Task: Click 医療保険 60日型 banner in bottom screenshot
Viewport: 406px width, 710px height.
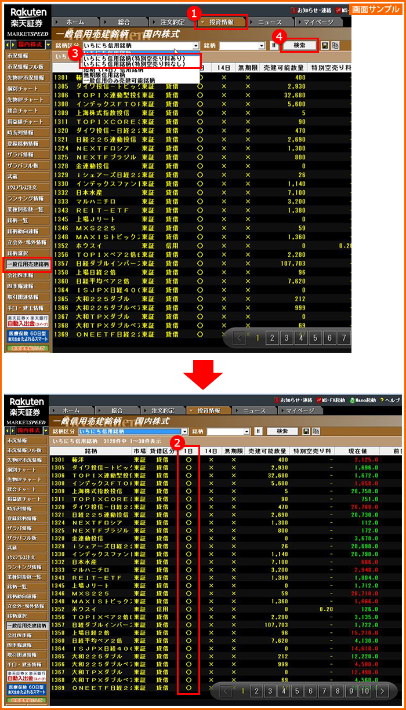Action: coord(27,689)
